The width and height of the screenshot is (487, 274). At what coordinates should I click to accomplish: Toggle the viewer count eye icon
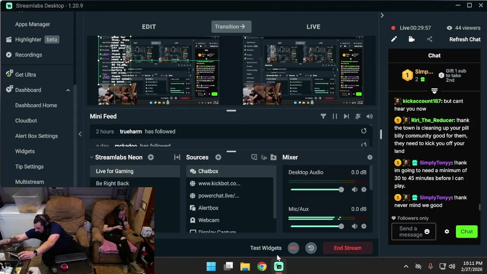(449, 28)
